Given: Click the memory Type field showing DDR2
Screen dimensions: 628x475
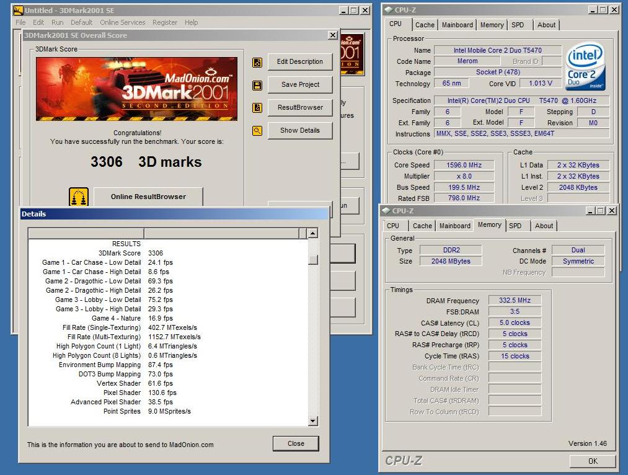Looking at the screenshot, I should [x=451, y=250].
